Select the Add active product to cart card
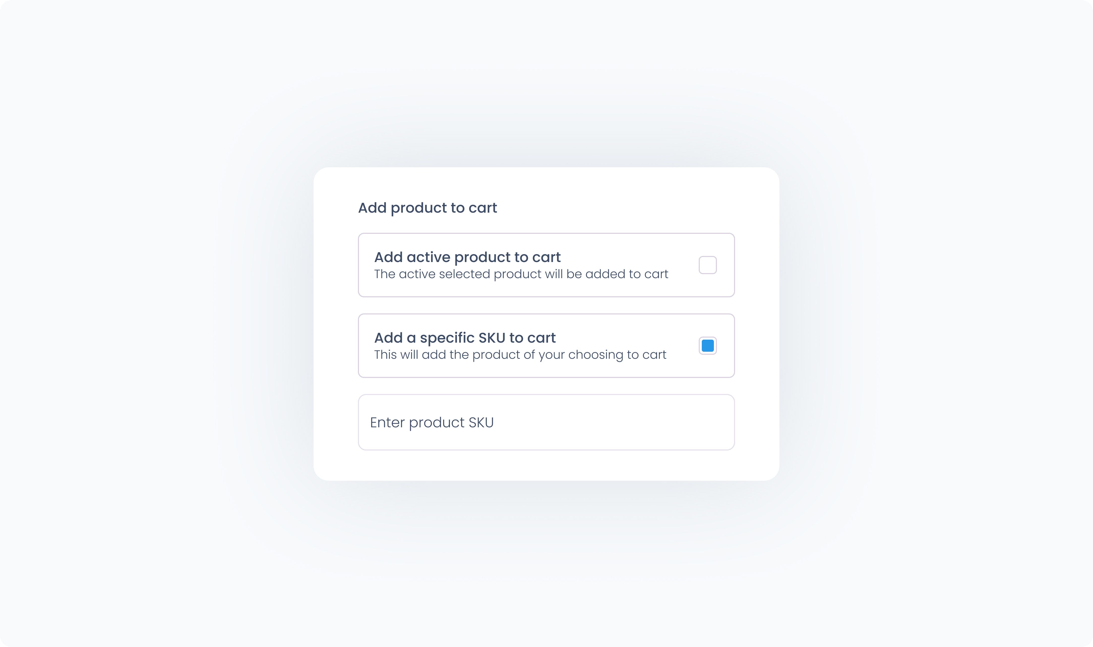This screenshot has height=647, width=1093. click(546, 265)
